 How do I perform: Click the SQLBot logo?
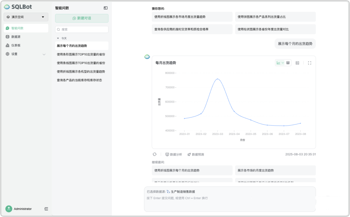18,7
